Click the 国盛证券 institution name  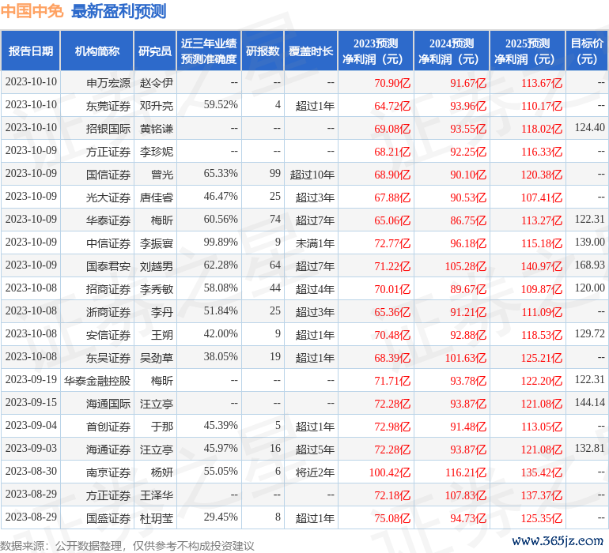coord(108,518)
